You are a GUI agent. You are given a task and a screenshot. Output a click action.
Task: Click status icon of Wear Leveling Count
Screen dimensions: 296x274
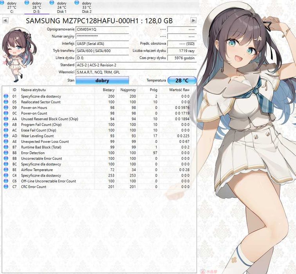point(6,136)
